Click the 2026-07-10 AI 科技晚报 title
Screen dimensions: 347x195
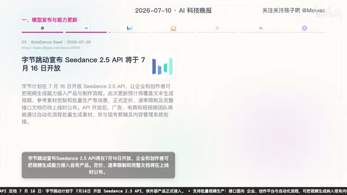tap(173, 10)
